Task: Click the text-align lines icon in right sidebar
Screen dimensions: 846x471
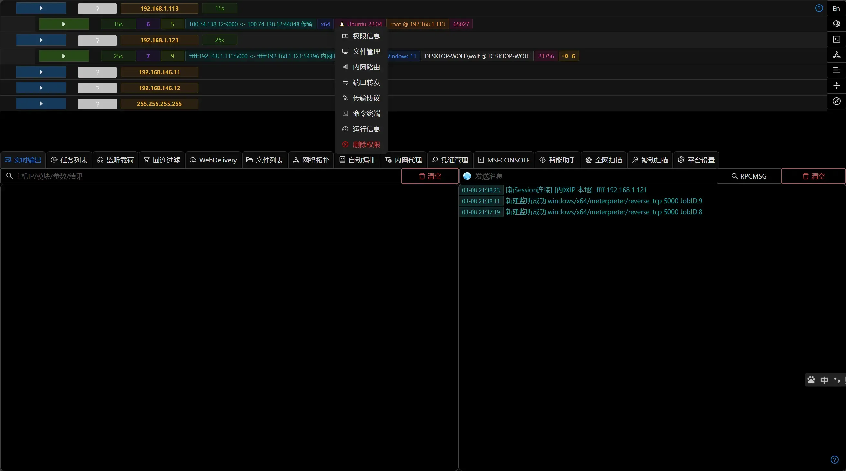Action: click(836, 70)
